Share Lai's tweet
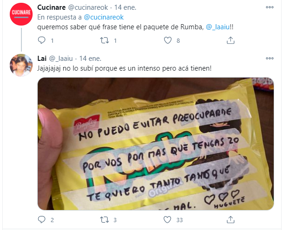Image resolution: width=290 pixels, height=230 pixels. (x=230, y=220)
